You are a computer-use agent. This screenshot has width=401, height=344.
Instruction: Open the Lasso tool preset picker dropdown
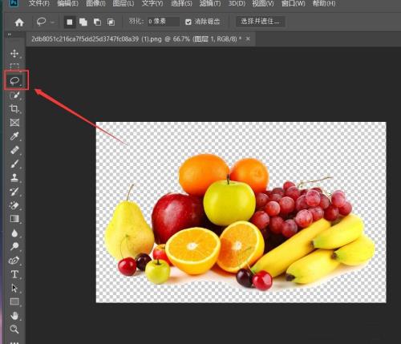pyautogui.click(x=52, y=22)
